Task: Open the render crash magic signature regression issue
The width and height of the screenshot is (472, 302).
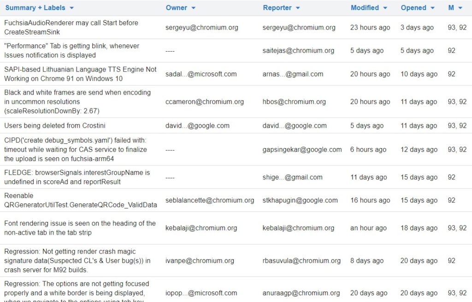Action: click(77, 261)
